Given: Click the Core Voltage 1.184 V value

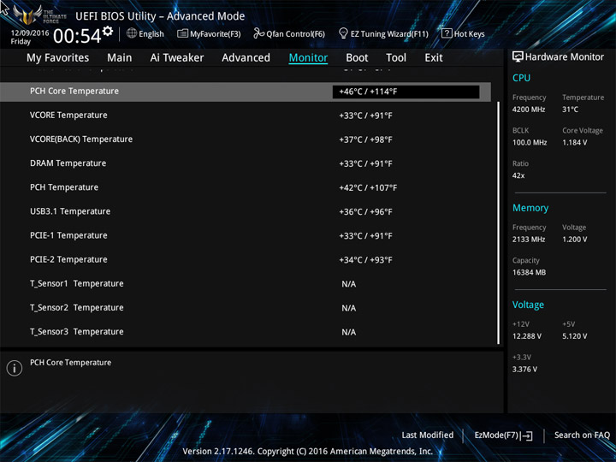Looking at the screenshot, I should [x=574, y=143].
